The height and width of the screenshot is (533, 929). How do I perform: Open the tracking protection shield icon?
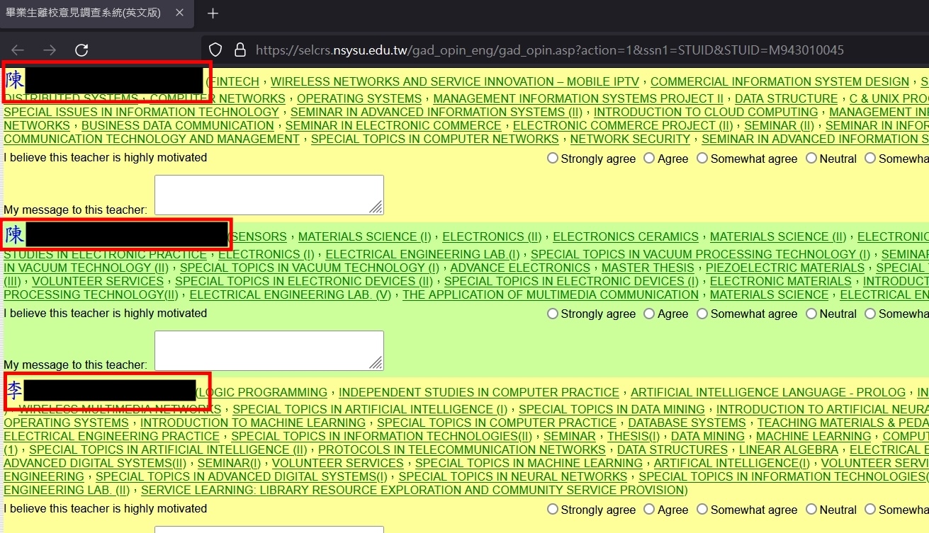click(216, 50)
